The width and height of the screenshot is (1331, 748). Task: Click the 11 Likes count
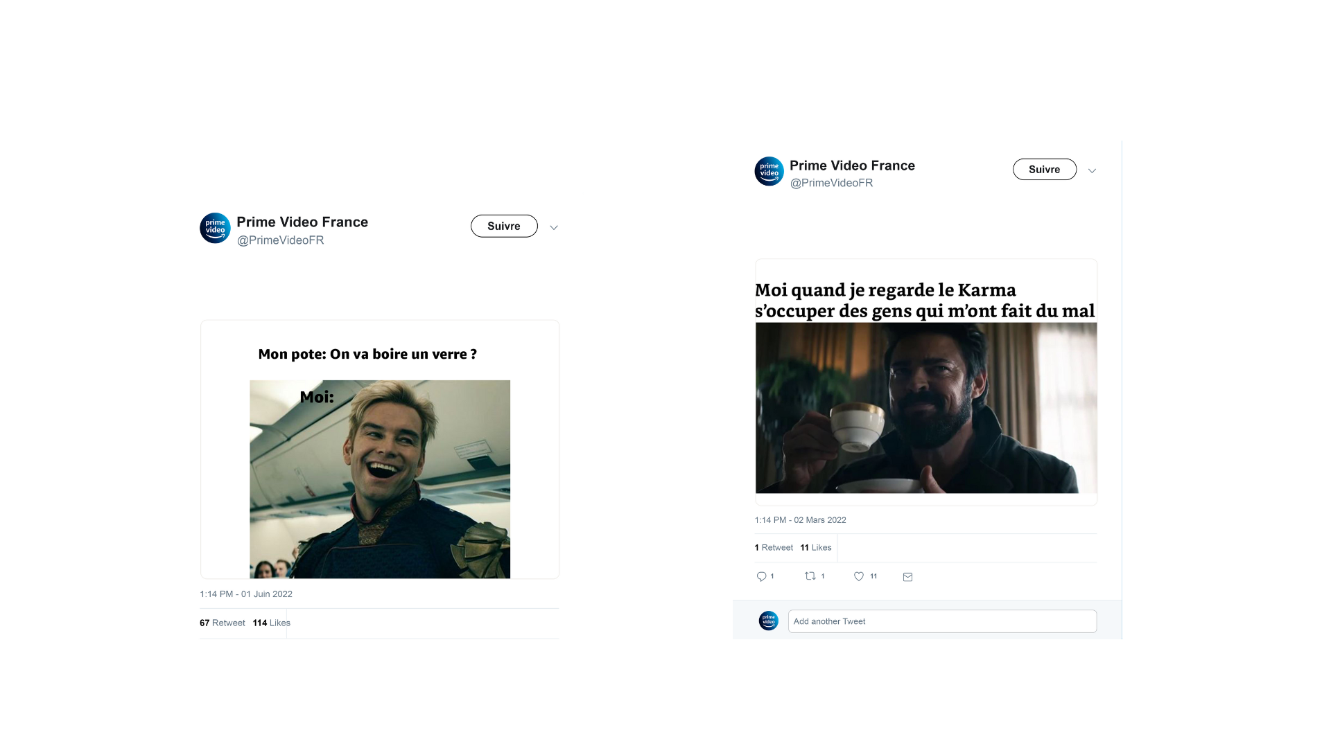tap(815, 548)
